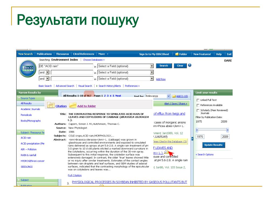
Task: Click Alert / Save / Share link
Action: (x=175, y=103)
